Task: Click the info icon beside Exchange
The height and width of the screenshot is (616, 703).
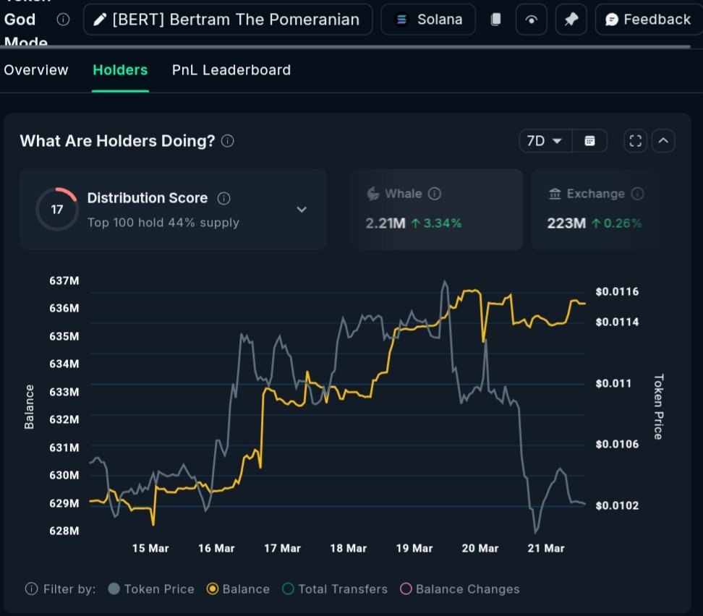Action: [637, 194]
